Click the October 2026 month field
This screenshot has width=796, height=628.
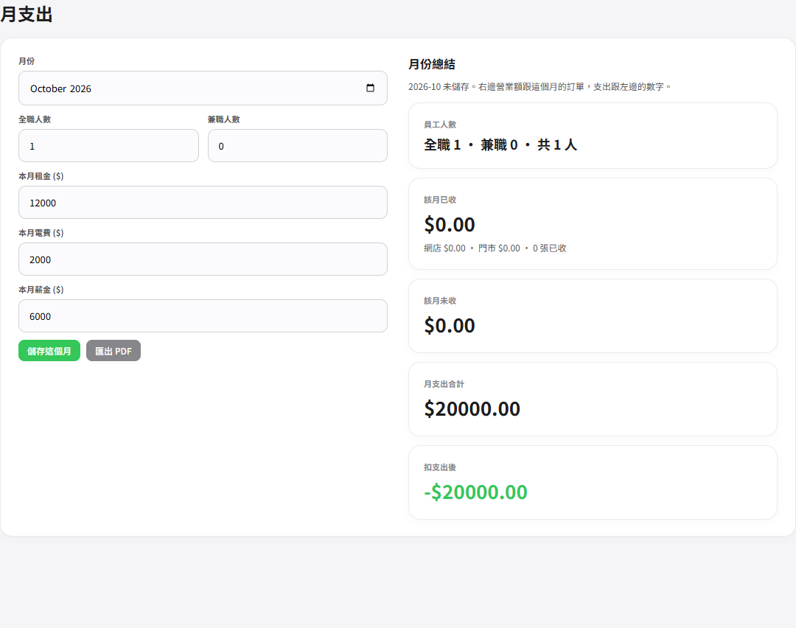click(x=203, y=88)
